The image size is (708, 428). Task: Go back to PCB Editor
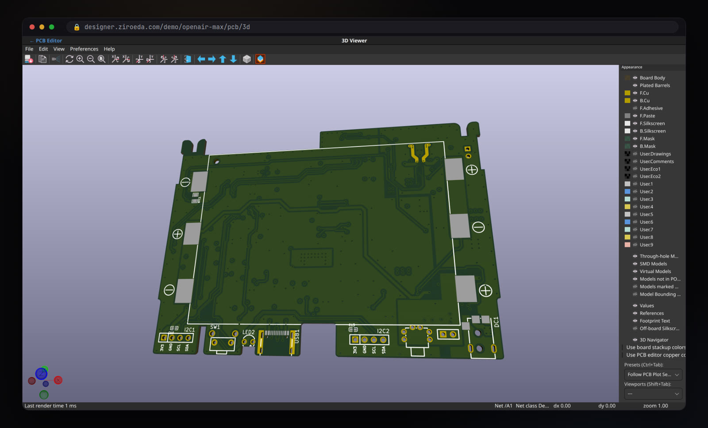(x=46, y=41)
